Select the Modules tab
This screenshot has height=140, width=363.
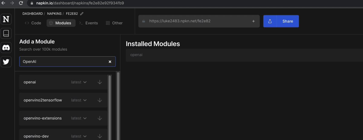[61, 23]
